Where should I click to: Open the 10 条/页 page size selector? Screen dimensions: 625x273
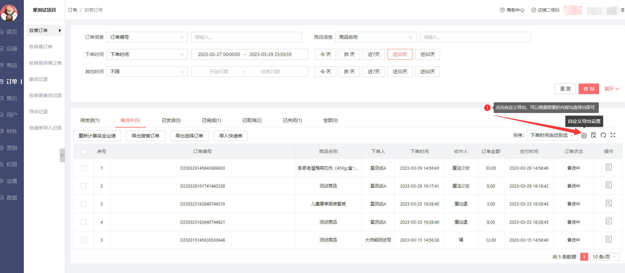(604, 257)
